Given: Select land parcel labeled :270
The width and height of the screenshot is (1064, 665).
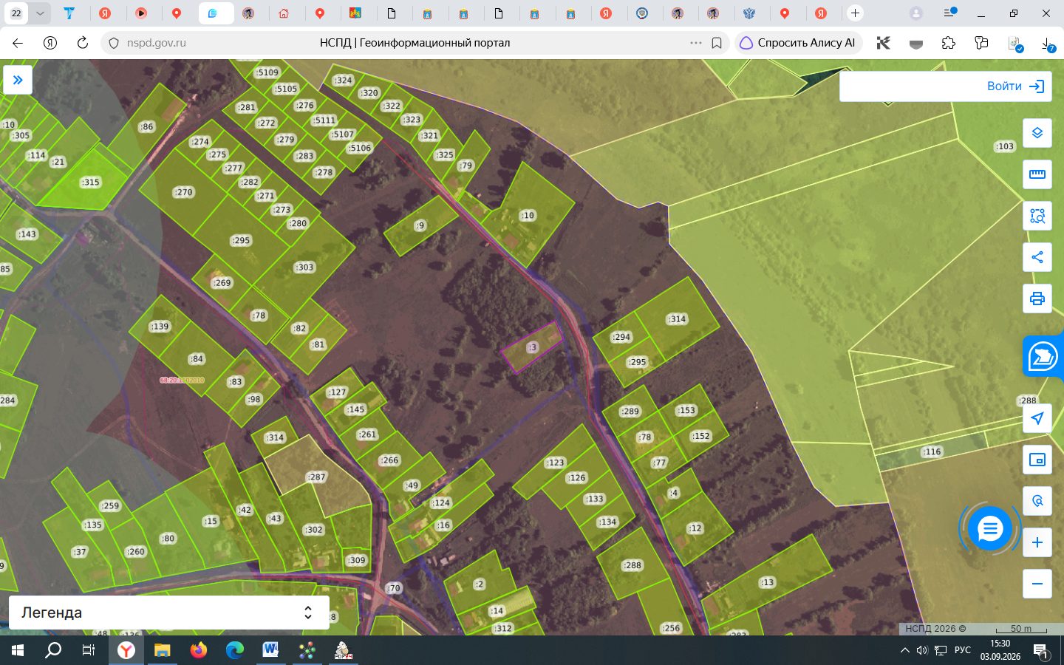Looking at the screenshot, I should pos(183,192).
